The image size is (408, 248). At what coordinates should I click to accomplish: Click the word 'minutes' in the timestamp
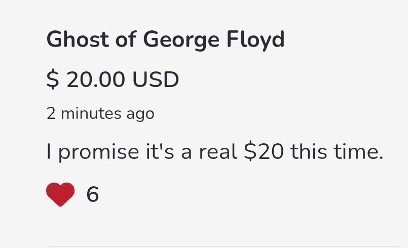[x=91, y=113]
